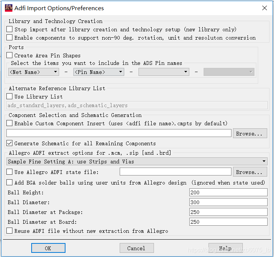This screenshot has width=274, height=257.
Task: Click the 'Ports' group title
Action: (x=16, y=47)
